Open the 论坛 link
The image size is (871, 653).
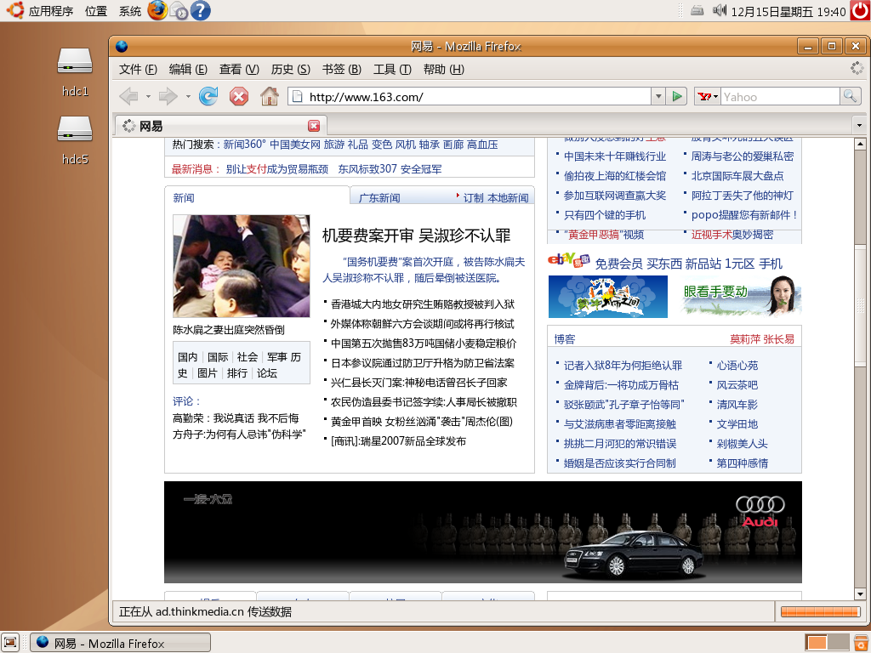[x=266, y=373]
